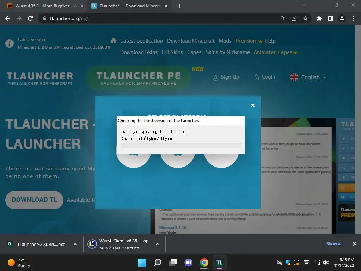Open the TLauncher-2.86 exe download item
Viewport: 361px width, 271px height.
click(x=36, y=244)
